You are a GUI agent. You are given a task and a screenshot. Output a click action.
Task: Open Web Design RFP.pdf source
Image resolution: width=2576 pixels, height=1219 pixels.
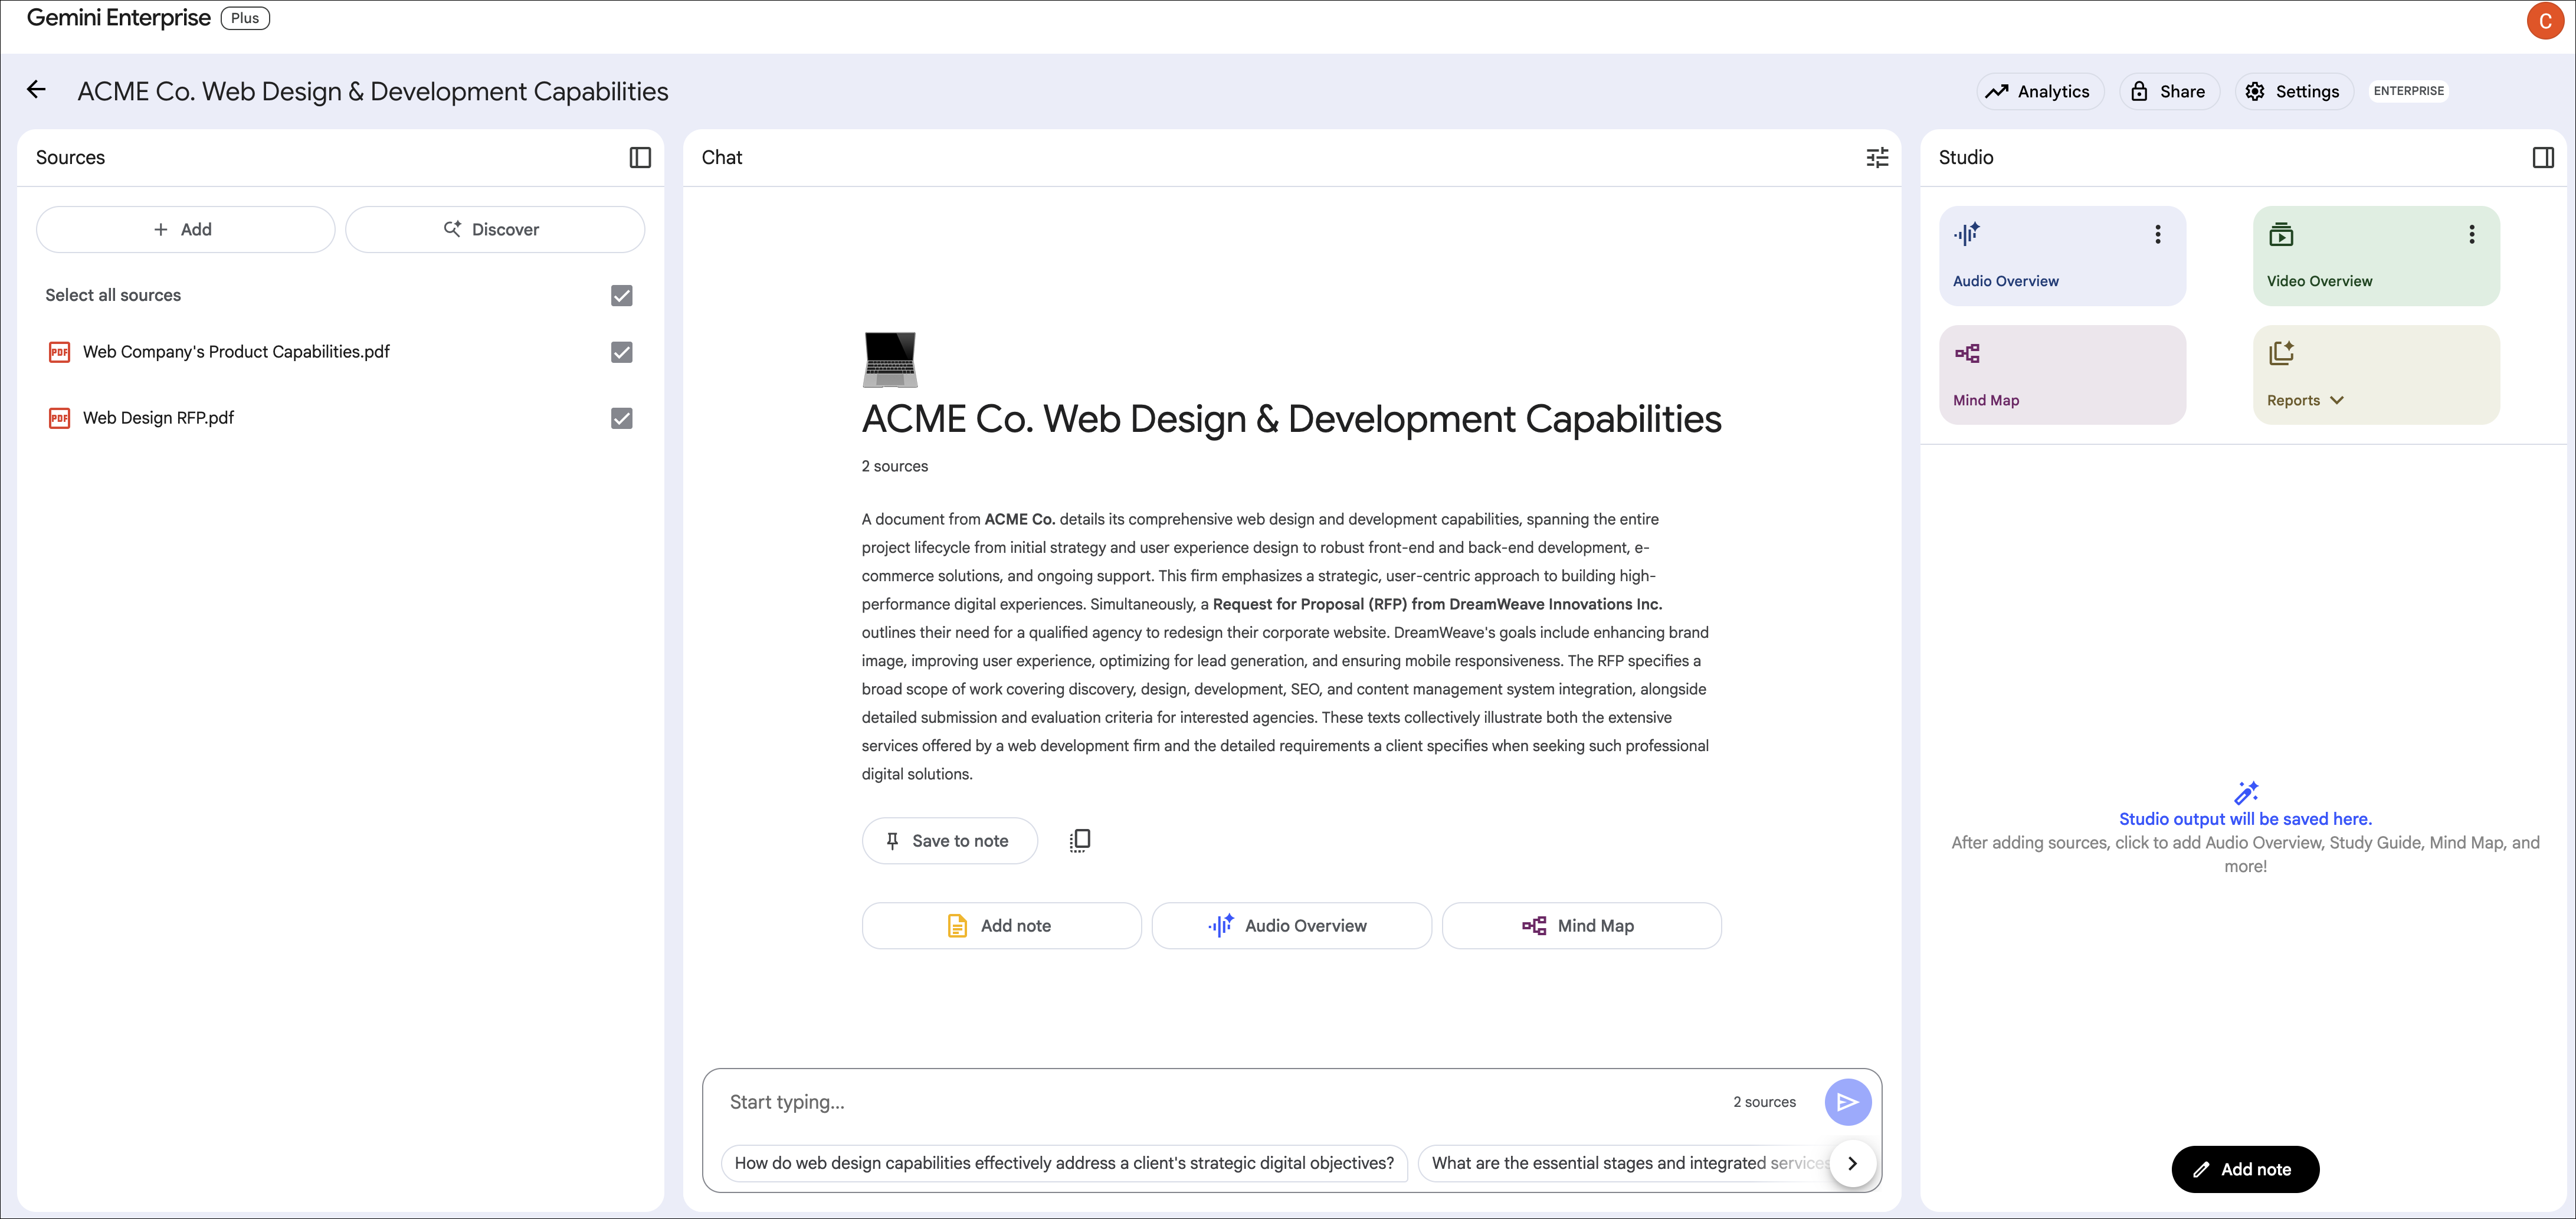pyautogui.click(x=158, y=418)
